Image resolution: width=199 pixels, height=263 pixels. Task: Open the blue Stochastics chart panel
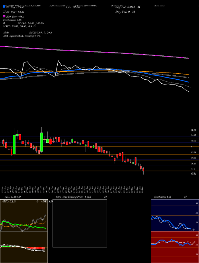pos(175,215)
